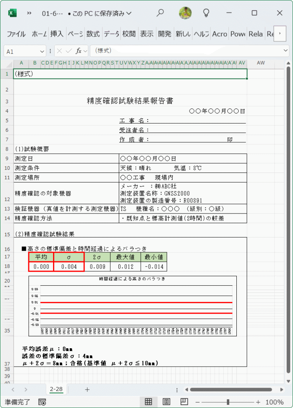Open the ファイル tab
Image resolution: width=293 pixels, height=408 pixels.
(x=16, y=34)
